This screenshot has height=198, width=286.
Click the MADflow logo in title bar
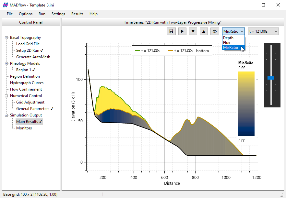pyautogui.click(x=6, y=5)
